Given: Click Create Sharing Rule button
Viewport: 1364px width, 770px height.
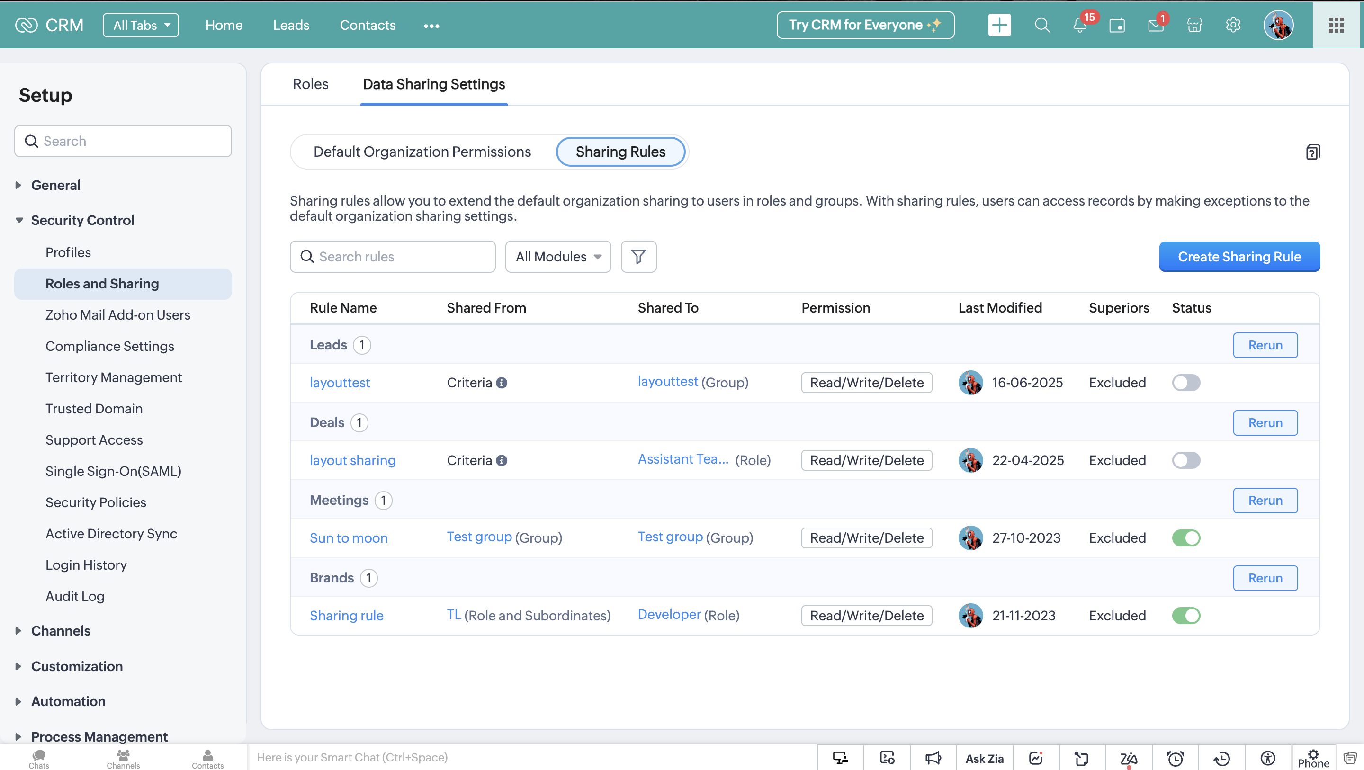Looking at the screenshot, I should pos(1239,257).
